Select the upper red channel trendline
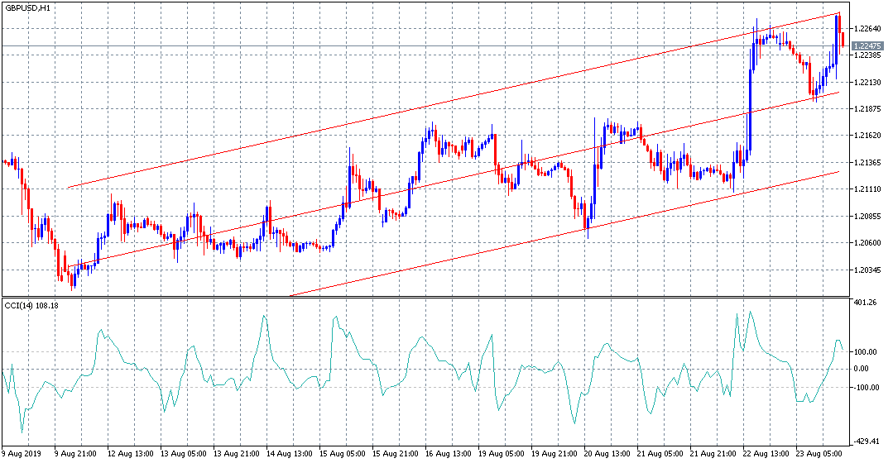 point(454,99)
